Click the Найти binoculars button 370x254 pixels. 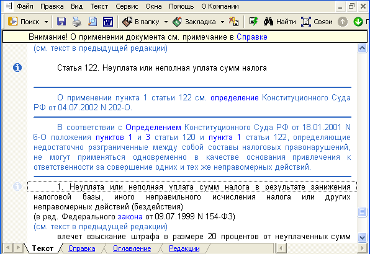[x=279, y=22]
